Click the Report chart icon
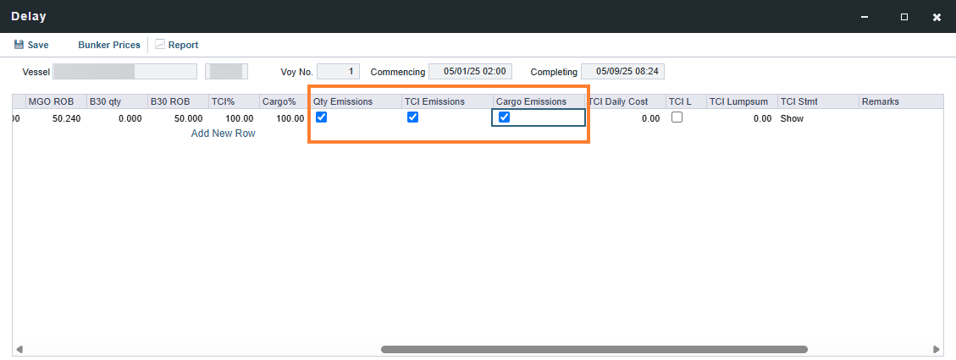 (160, 45)
